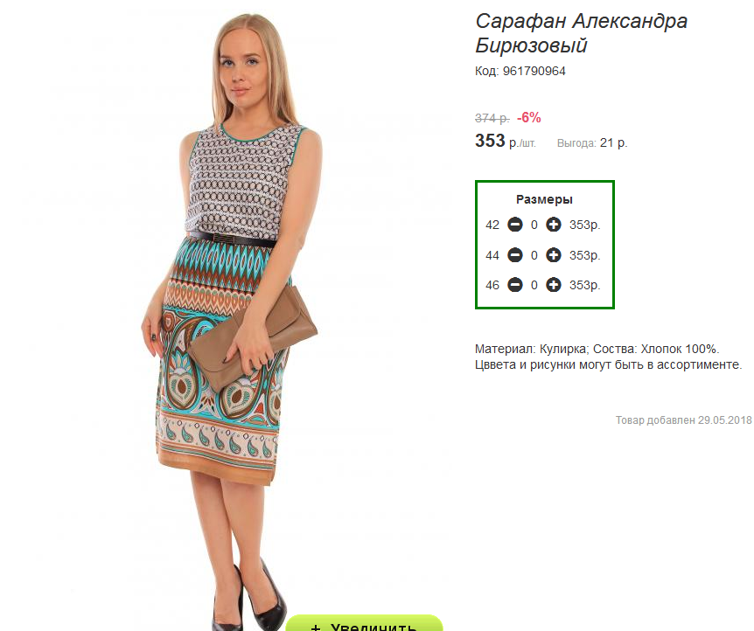Click the green Увеличить zoom button
Screen dimensions: 754x631
[x=364, y=623]
